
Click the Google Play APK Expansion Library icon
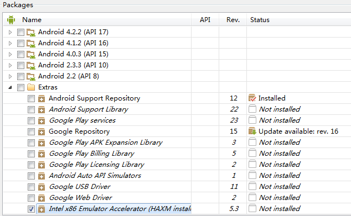[x=42, y=143]
